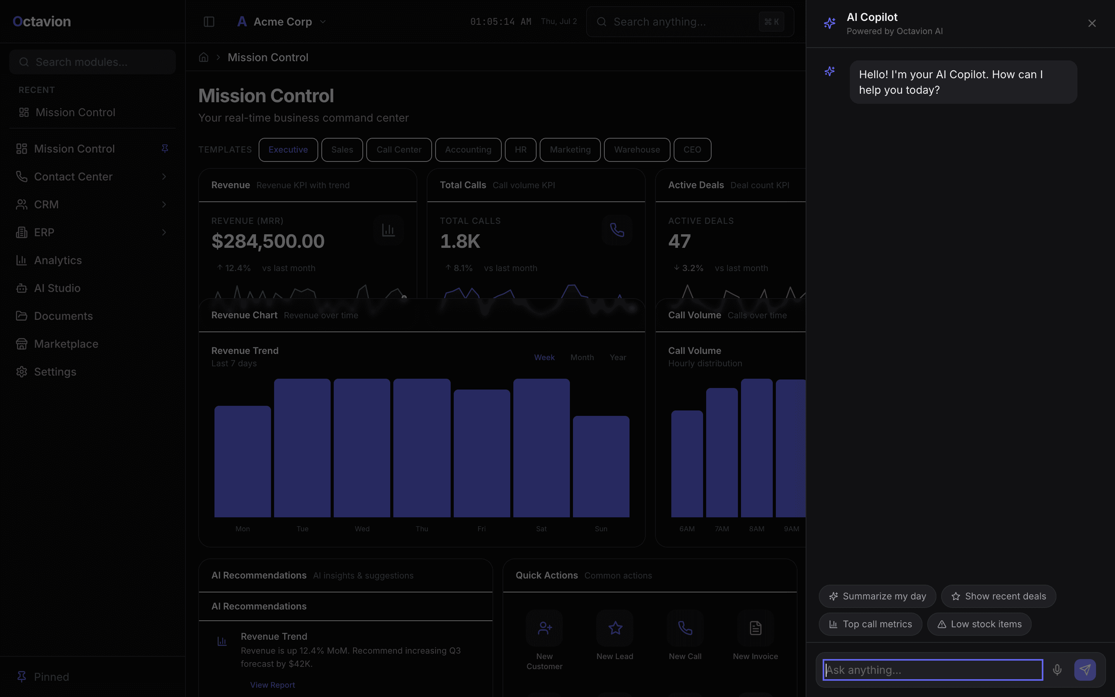Screen dimensions: 1115x697
Task: Select the Warehouse template
Action: tap(637, 150)
